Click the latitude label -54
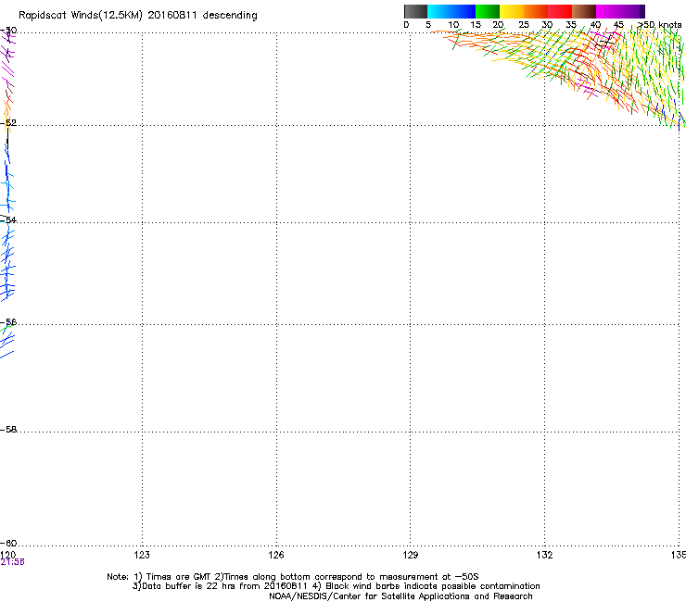Viewport: 686px width, 602px height. (8, 219)
